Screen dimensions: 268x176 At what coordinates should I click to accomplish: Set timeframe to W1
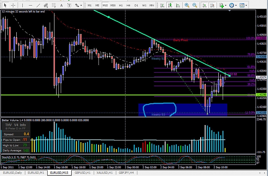coord(144,5)
